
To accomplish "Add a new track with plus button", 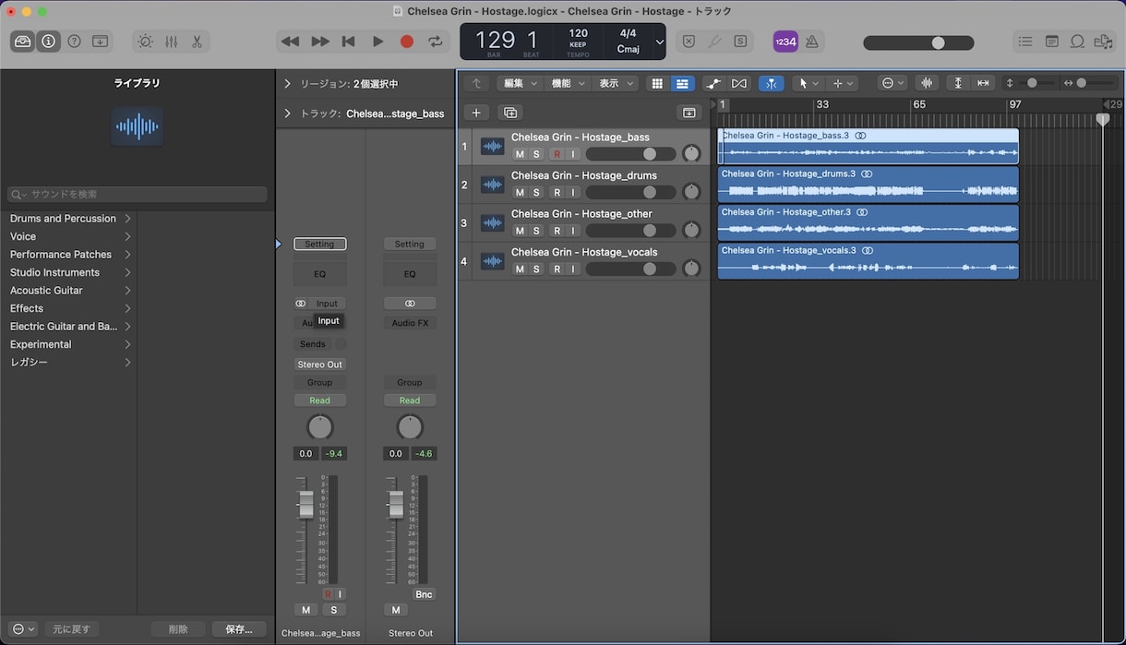I will click(476, 113).
